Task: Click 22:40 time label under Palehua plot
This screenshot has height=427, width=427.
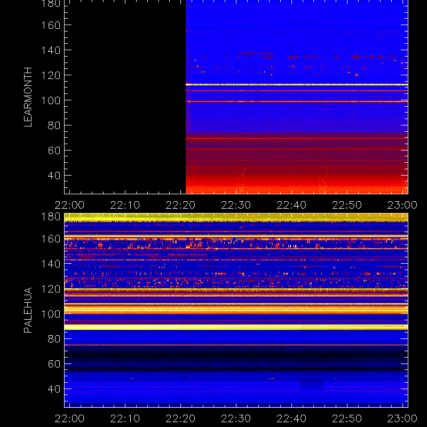Action: (291, 418)
